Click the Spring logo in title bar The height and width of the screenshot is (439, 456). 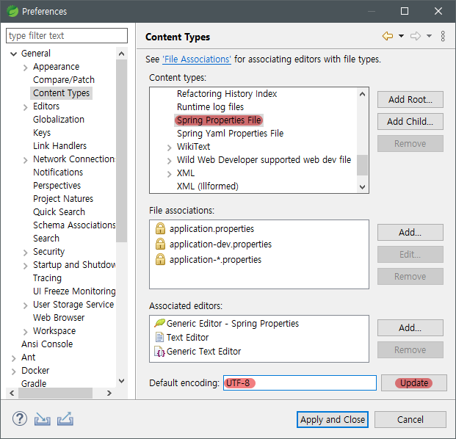pos(12,11)
